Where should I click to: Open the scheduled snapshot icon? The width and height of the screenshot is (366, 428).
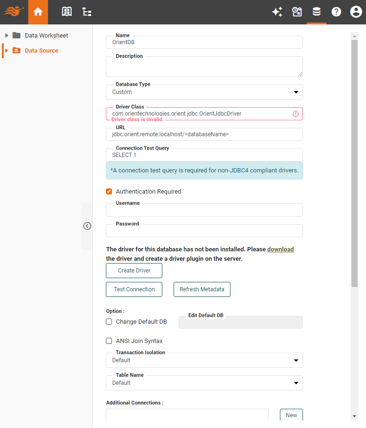297,12
